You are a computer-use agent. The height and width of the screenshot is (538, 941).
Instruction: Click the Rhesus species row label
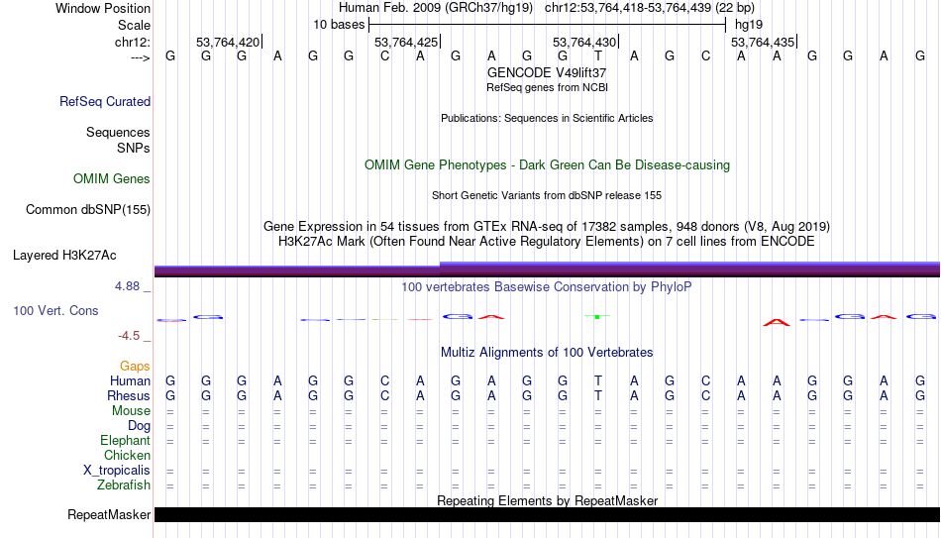coord(129,396)
